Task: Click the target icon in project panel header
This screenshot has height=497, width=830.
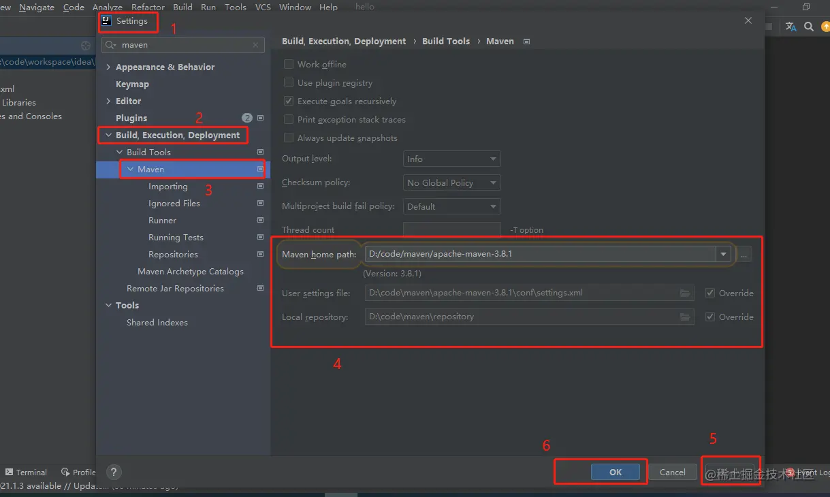Action: click(x=86, y=46)
